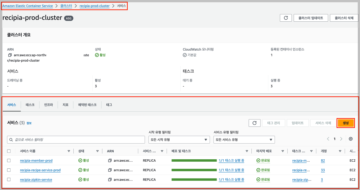The height and width of the screenshot is (190, 360).
Task: Switch to the 예약된 태스크 tab
Action: coord(87,105)
